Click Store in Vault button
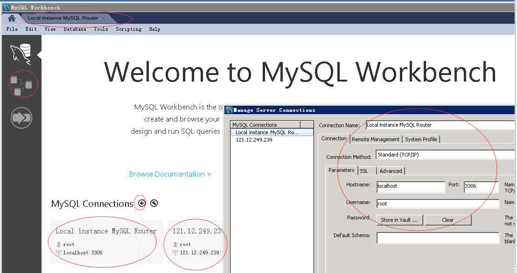Viewport: 517px width, 273px height. tap(399, 220)
